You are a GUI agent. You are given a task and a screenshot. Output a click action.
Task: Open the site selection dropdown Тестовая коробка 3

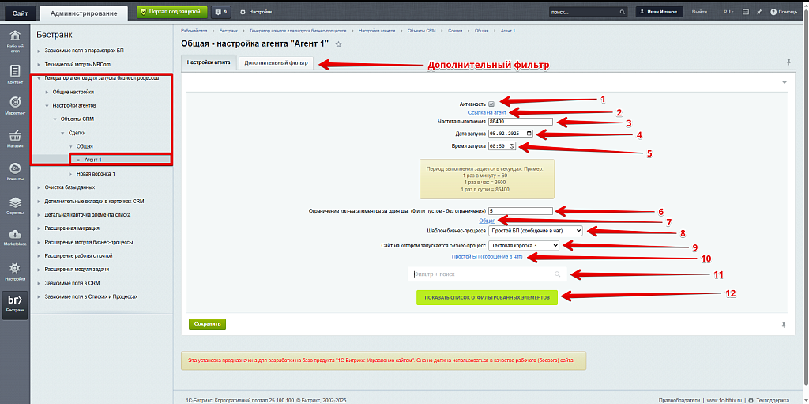click(524, 246)
